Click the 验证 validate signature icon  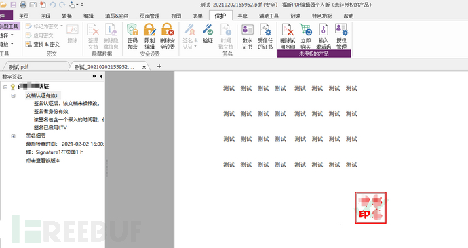208,33
